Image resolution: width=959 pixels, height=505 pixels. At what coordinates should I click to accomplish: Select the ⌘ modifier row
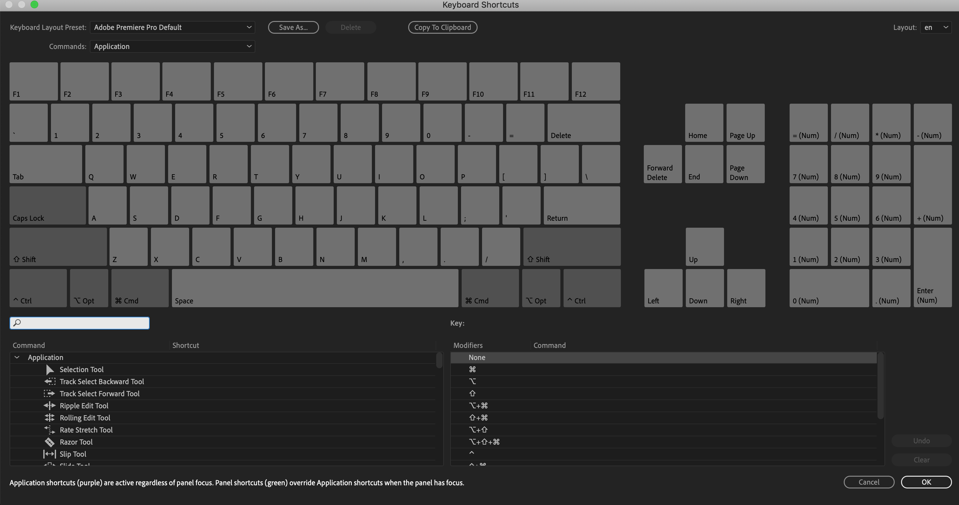pyautogui.click(x=664, y=370)
